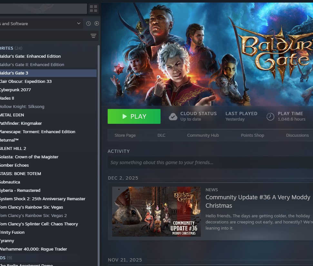Open the Discussions tab
This screenshot has height=266, width=313.
click(298, 135)
